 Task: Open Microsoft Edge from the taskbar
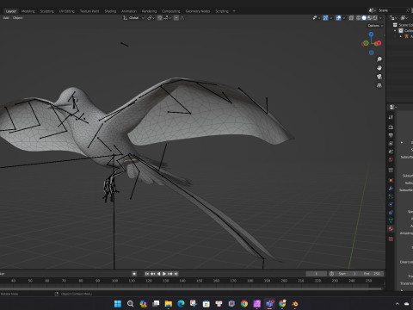181,304
